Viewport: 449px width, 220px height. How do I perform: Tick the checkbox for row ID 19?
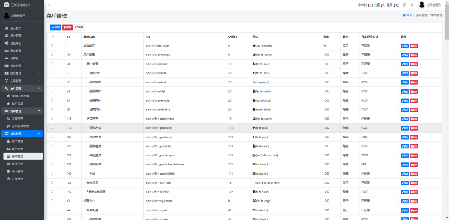[x=52, y=55]
